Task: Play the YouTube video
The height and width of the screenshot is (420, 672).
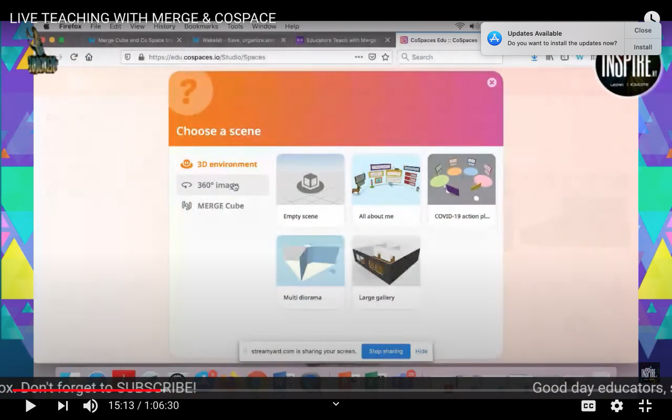Action: pos(30,406)
